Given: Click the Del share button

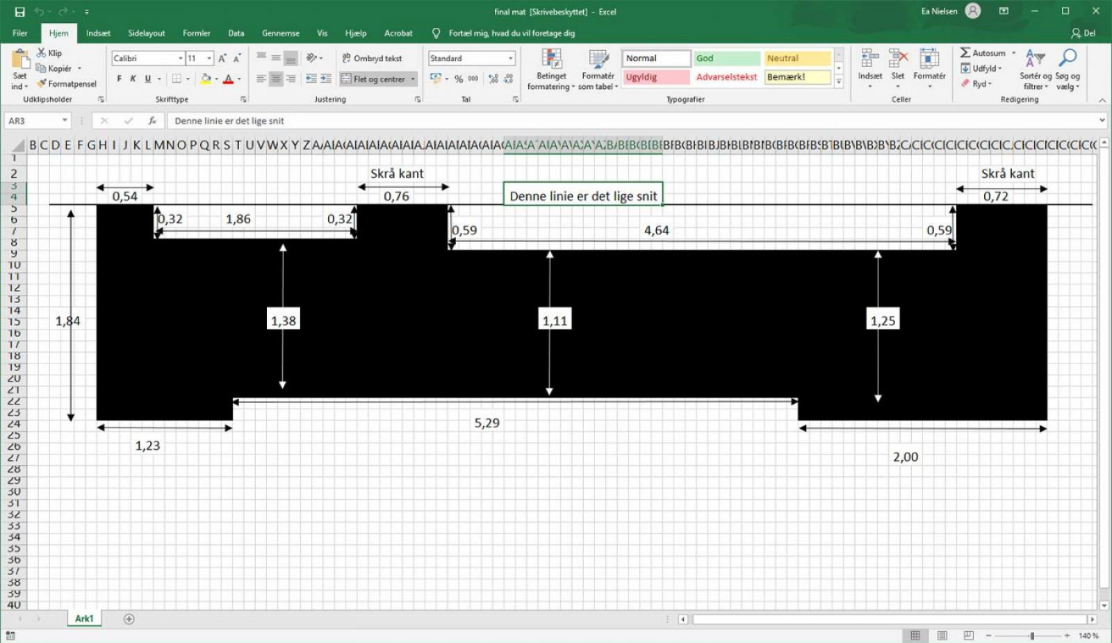Looking at the screenshot, I should pos(1083,33).
